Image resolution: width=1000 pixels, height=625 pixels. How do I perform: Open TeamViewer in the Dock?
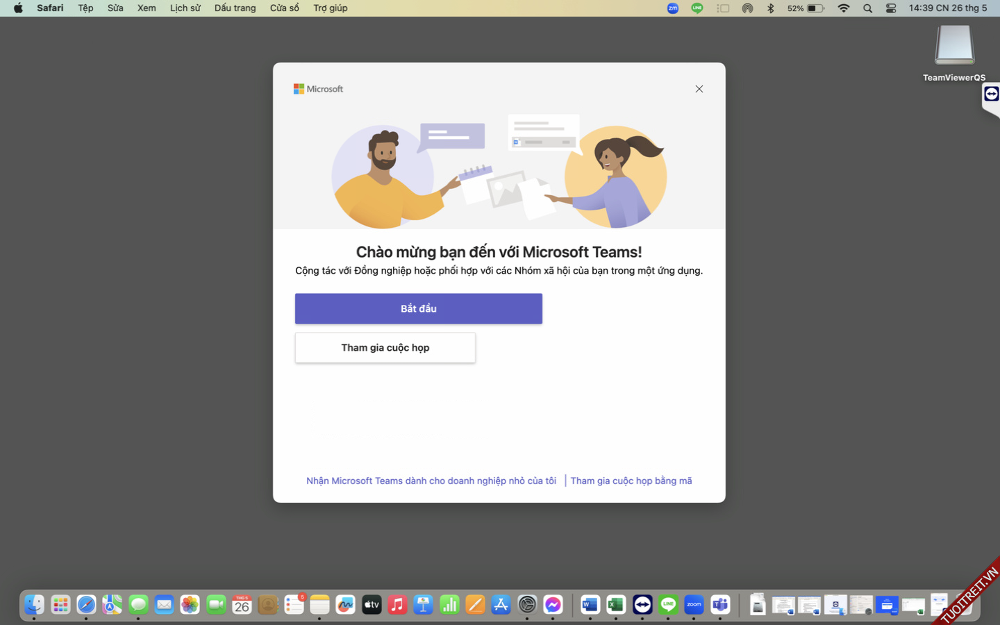pos(642,605)
